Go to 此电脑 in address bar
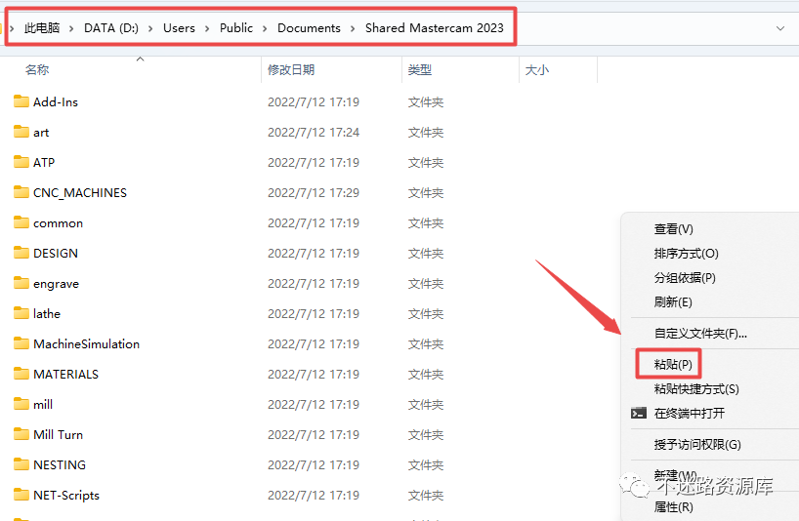This screenshot has height=521, width=799. [42, 28]
